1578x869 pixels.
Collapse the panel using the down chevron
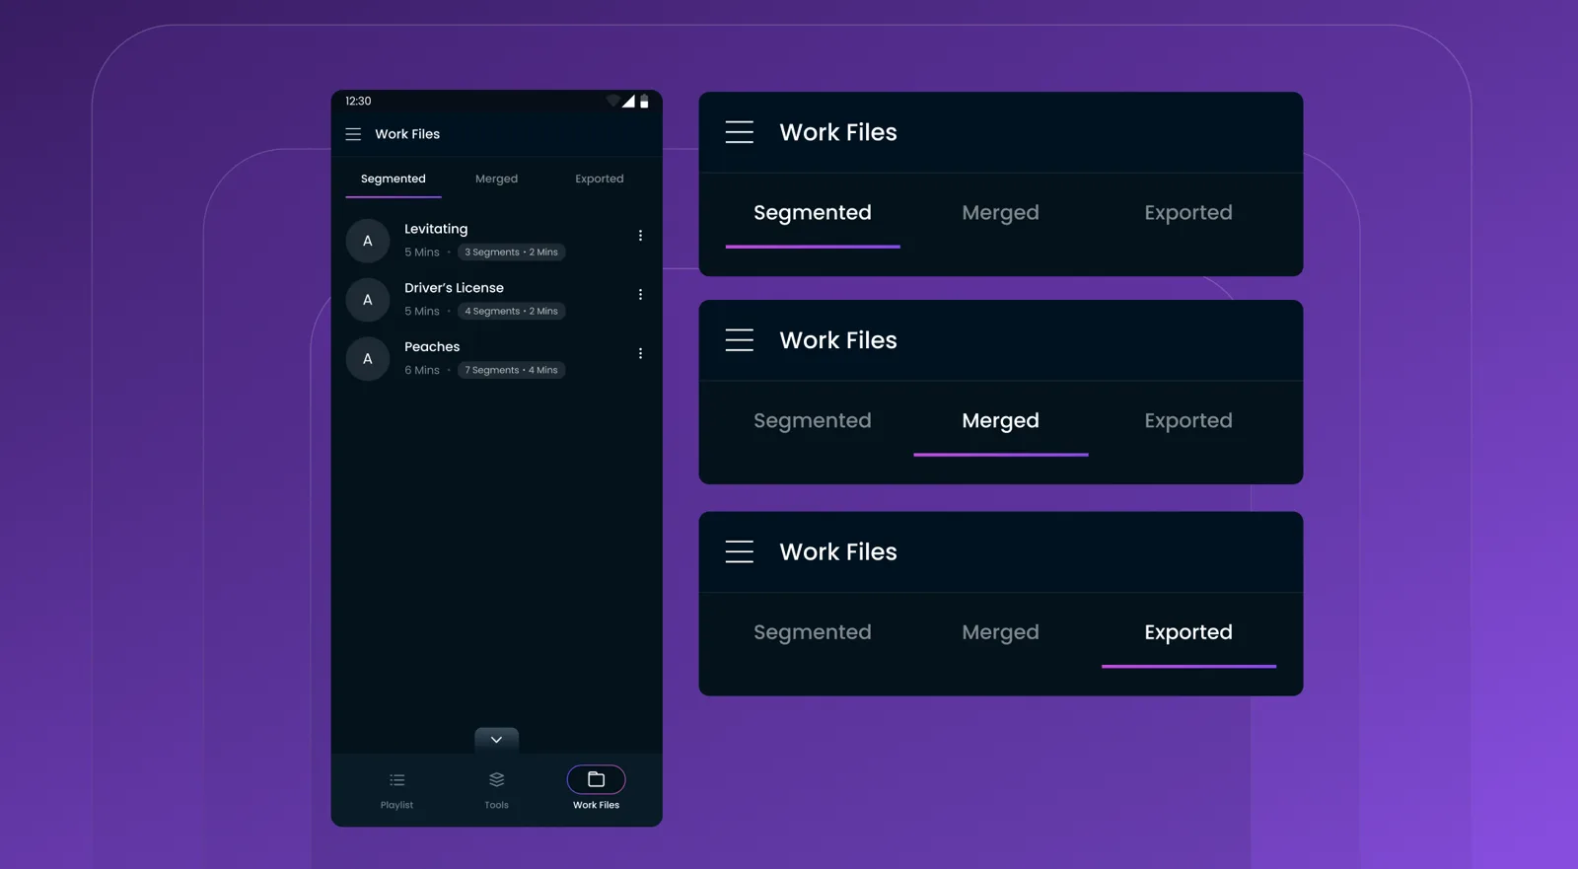tap(496, 740)
